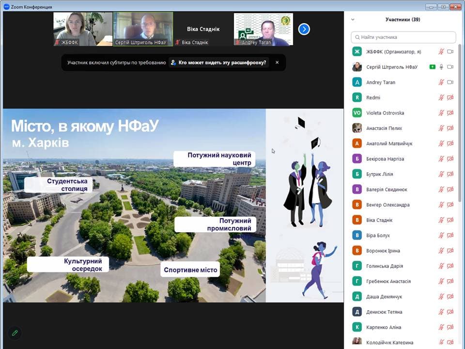Click muted mic icon for Валерія Свидинюк
The width and height of the screenshot is (465, 349).
click(x=441, y=190)
